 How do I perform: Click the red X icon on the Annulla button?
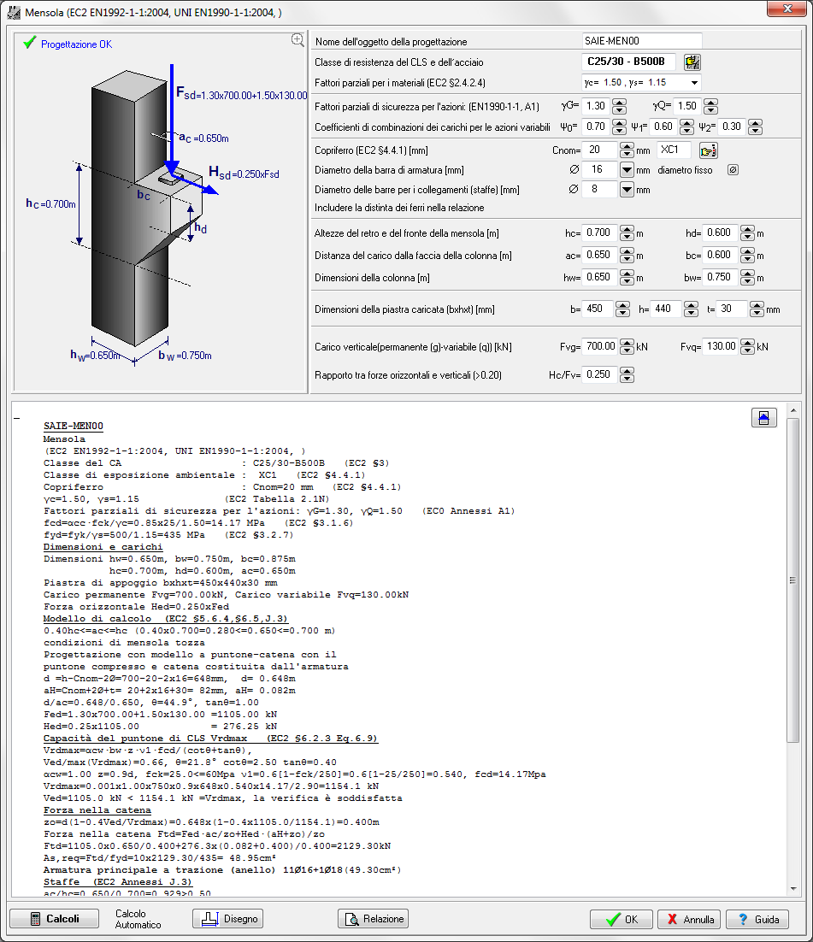click(673, 920)
